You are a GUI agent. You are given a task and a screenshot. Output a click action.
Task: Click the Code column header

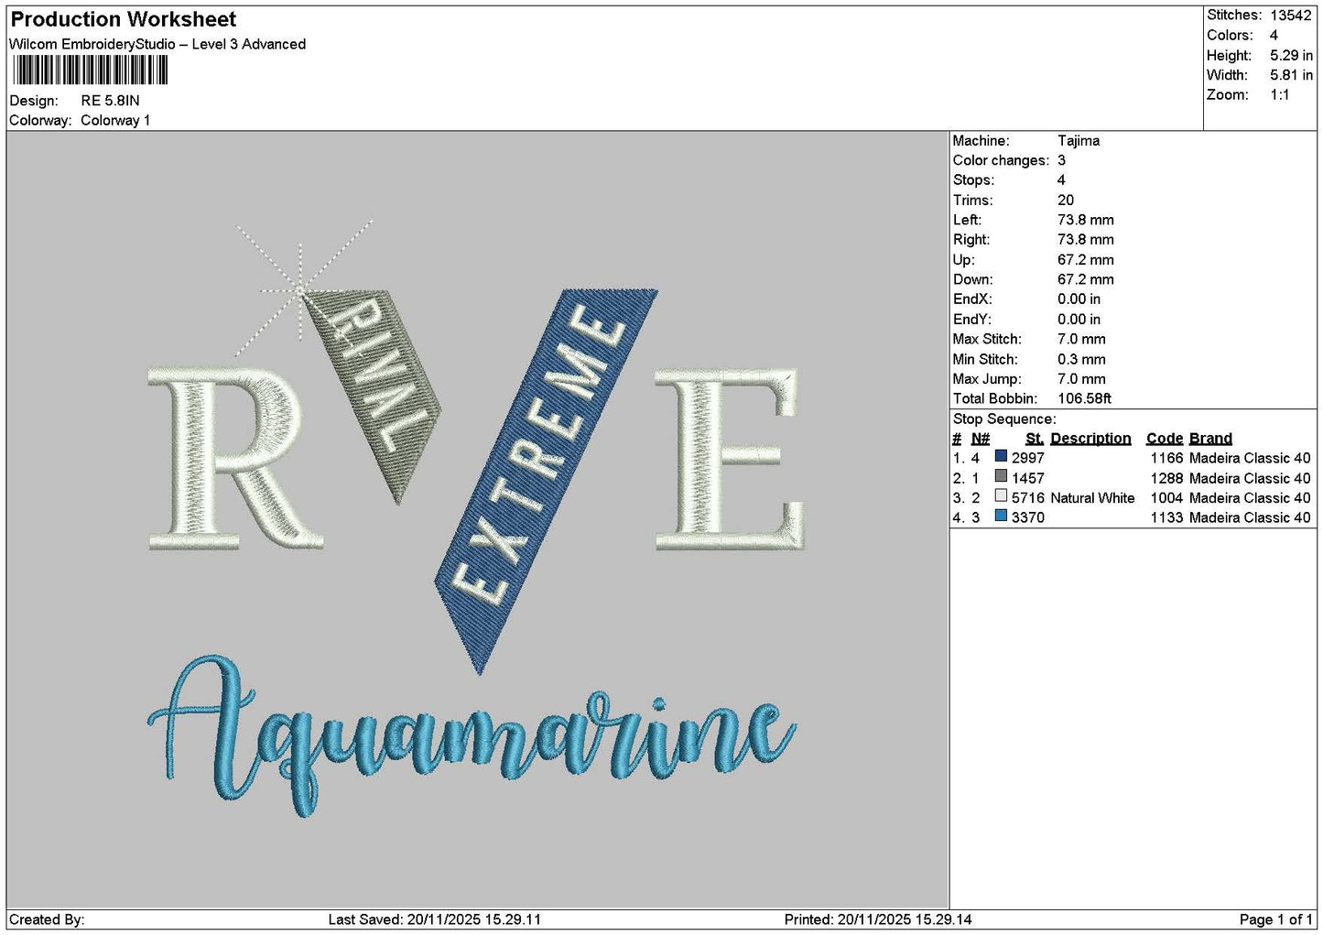click(1165, 438)
